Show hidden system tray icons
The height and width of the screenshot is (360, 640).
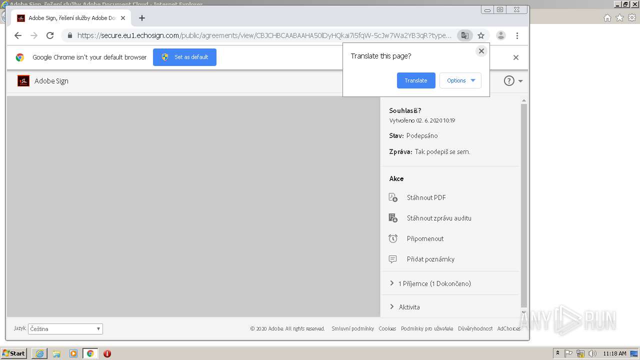click(557, 353)
